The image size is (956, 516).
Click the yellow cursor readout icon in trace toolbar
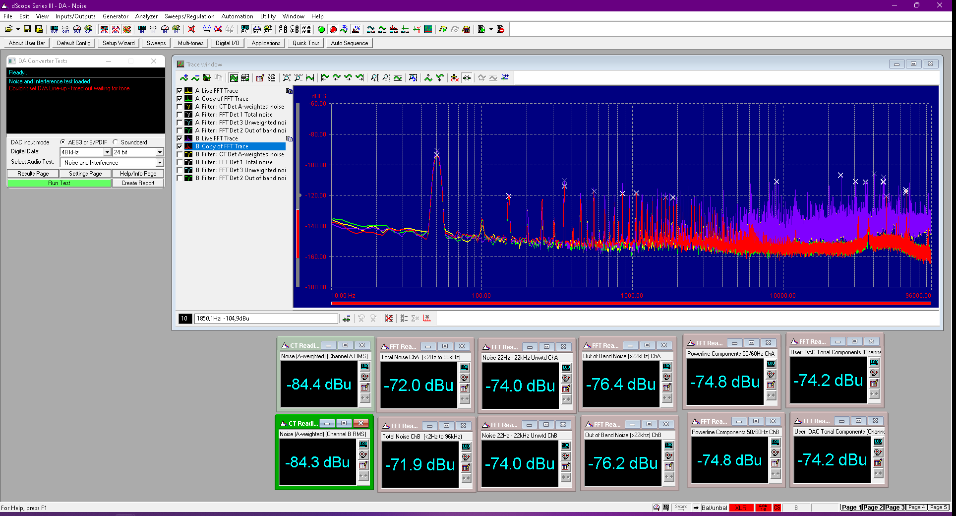455,77
